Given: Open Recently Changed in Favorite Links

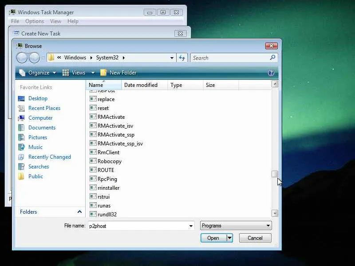Looking at the screenshot, I should click(x=50, y=157).
